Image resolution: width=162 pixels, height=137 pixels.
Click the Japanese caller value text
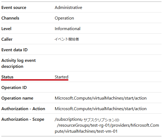coord(67,39)
